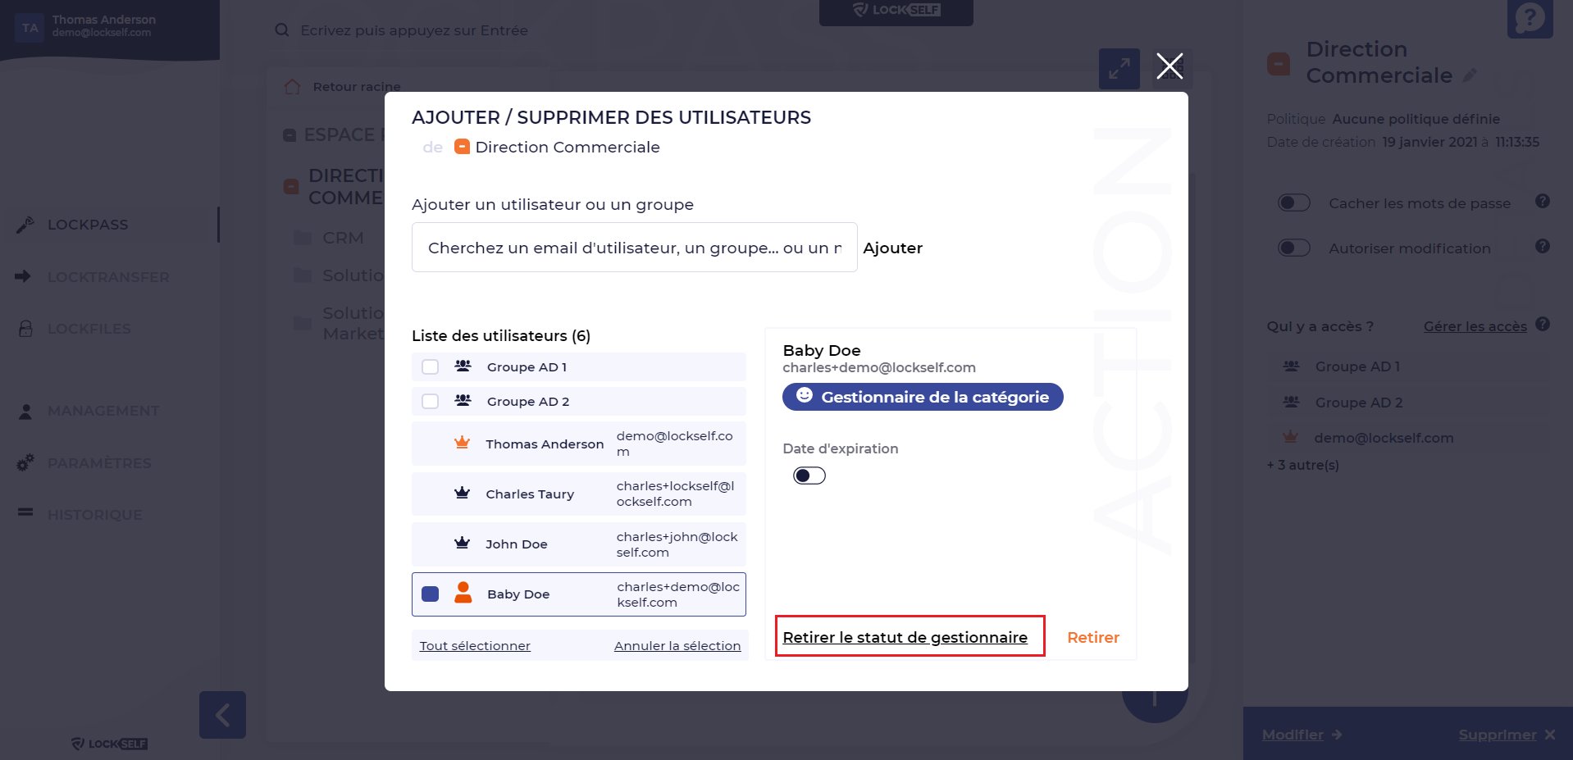Click the help question mark icon
This screenshot has width=1573, height=760.
coord(1530,18)
